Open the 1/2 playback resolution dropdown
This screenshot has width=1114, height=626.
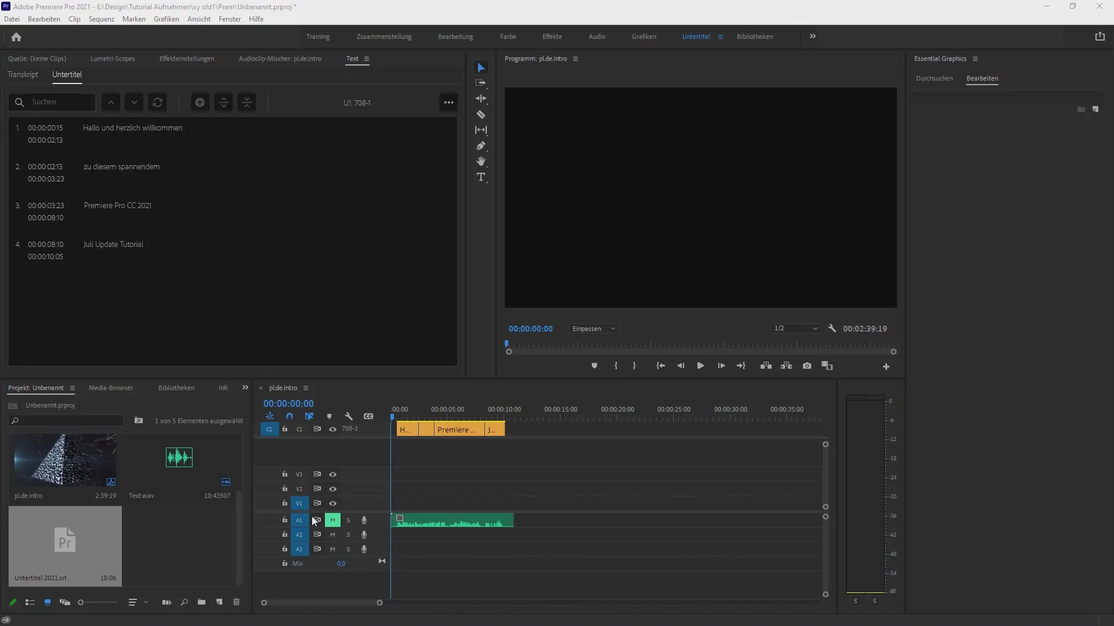click(x=795, y=328)
